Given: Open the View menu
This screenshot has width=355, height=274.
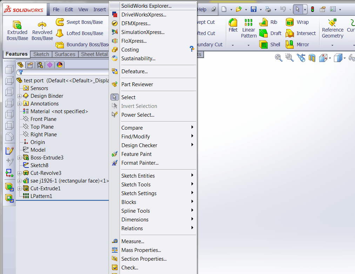Looking at the screenshot, I should coord(83,9).
